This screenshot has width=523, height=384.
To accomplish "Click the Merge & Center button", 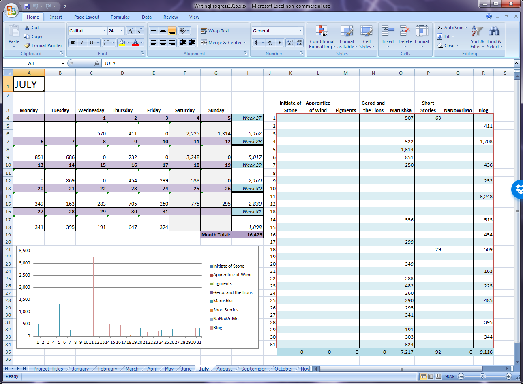I will (x=223, y=43).
